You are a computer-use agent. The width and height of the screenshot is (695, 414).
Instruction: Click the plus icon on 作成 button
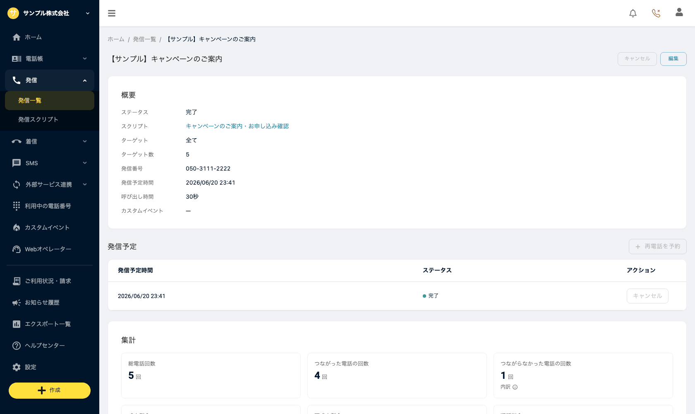click(42, 390)
